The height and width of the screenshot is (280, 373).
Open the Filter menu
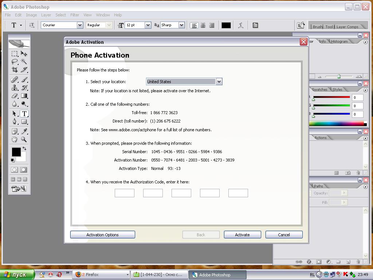(75, 15)
